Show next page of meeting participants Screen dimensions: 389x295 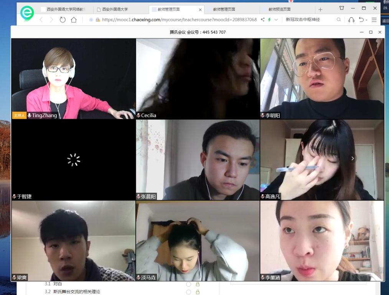pos(353,158)
